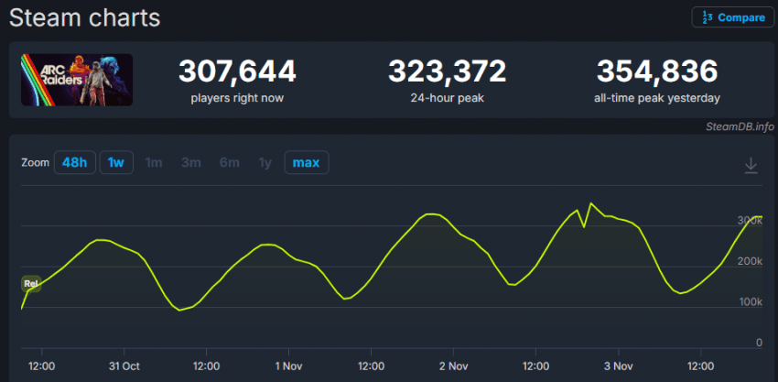Switch chart zoom to 1w
The image size is (778, 382).
click(116, 162)
